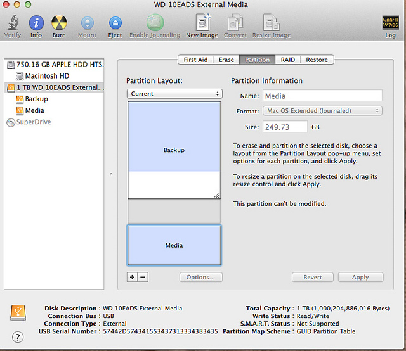Click the Size field showing 249.73
This screenshot has width=406, height=351.
(x=285, y=127)
